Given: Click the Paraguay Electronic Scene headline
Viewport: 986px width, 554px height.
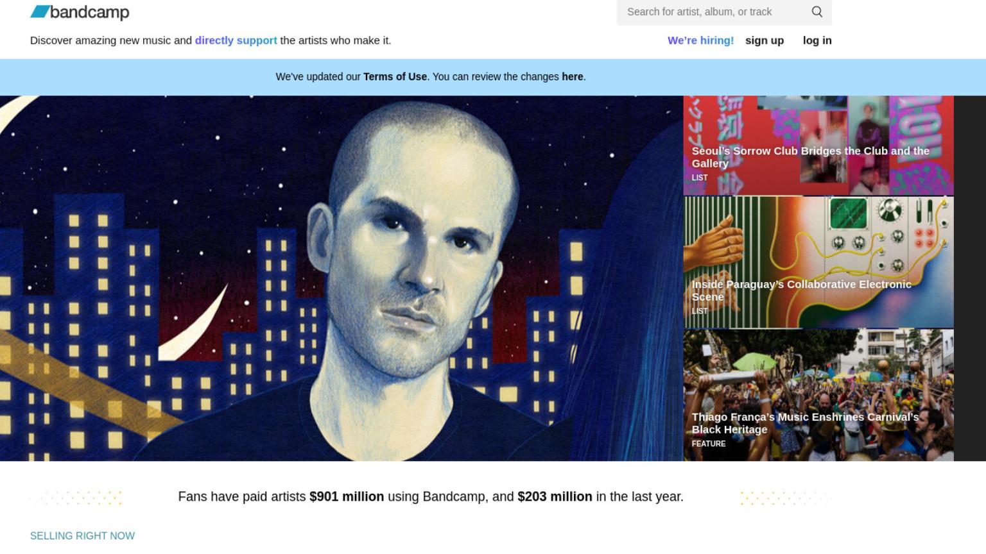Looking at the screenshot, I should [x=801, y=290].
